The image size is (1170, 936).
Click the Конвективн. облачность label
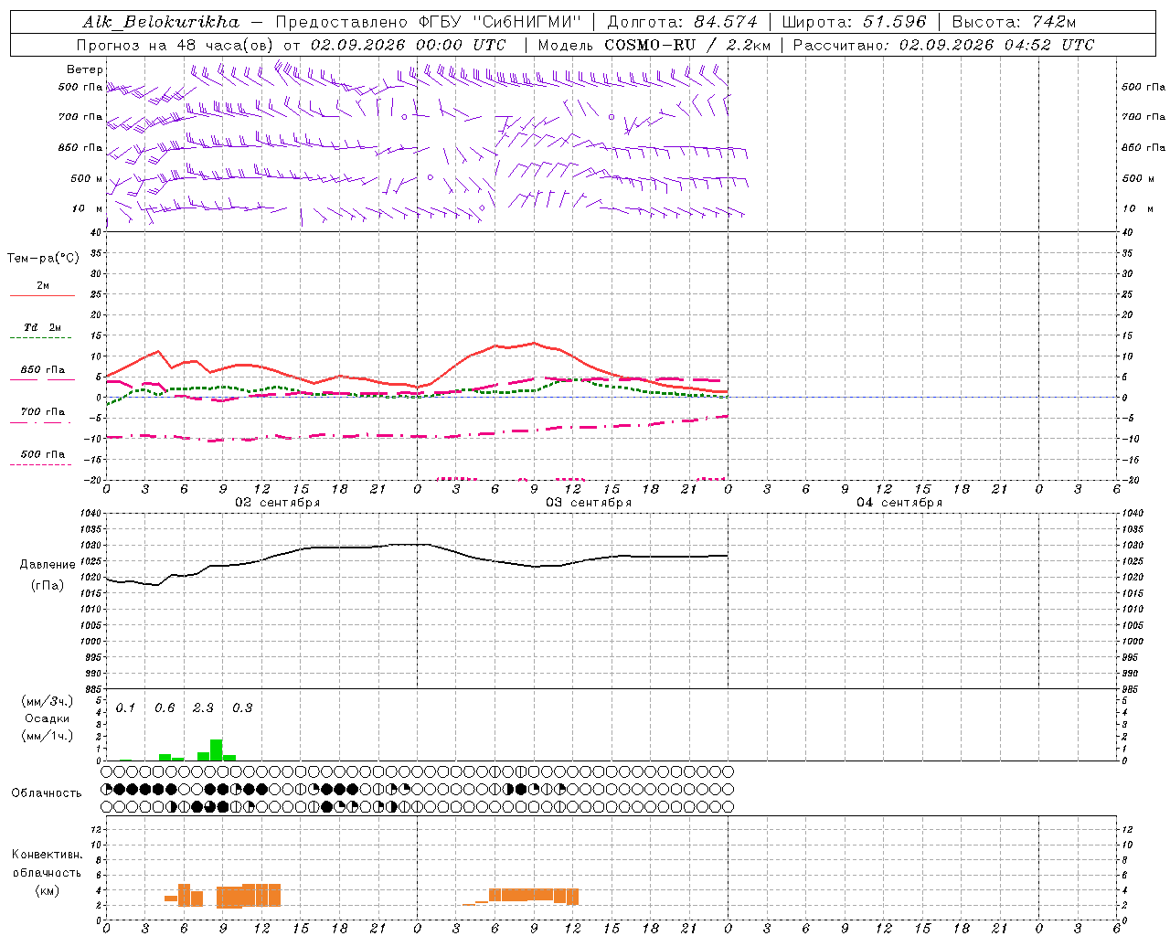(x=47, y=872)
